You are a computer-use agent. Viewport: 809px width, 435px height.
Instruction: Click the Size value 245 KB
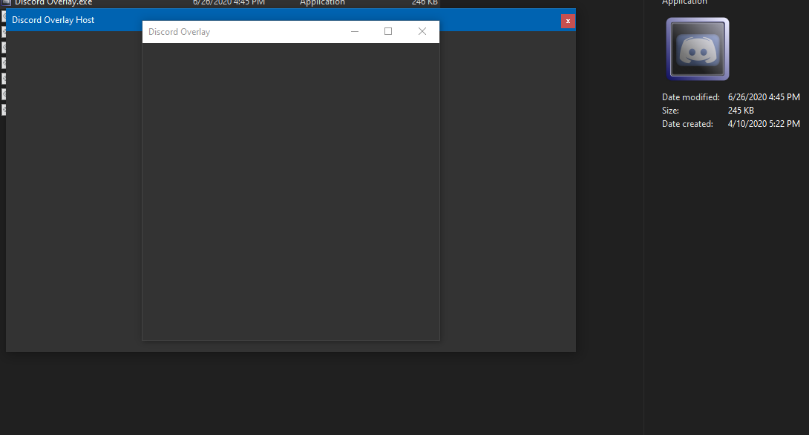[741, 111]
